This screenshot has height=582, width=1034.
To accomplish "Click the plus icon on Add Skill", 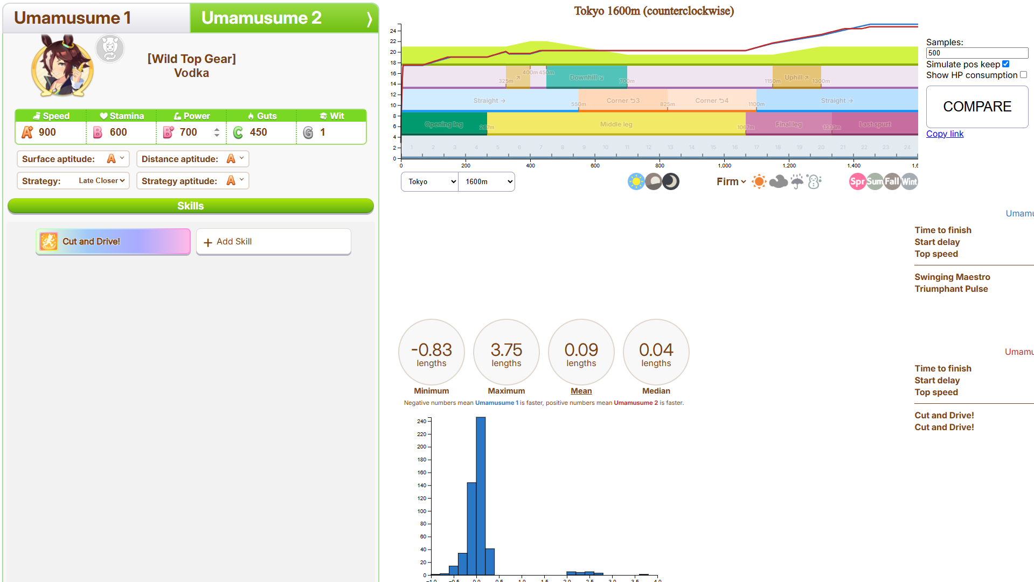I will tap(208, 242).
